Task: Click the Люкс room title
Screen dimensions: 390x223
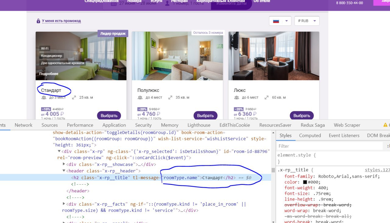Action: [240, 90]
